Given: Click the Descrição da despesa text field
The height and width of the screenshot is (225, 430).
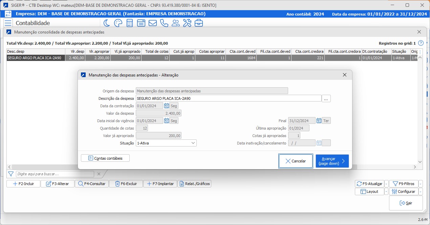Looking at the screenshot, I should tap(228, 98).
